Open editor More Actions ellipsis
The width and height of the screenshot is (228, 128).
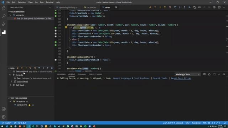tap(224, 7)
